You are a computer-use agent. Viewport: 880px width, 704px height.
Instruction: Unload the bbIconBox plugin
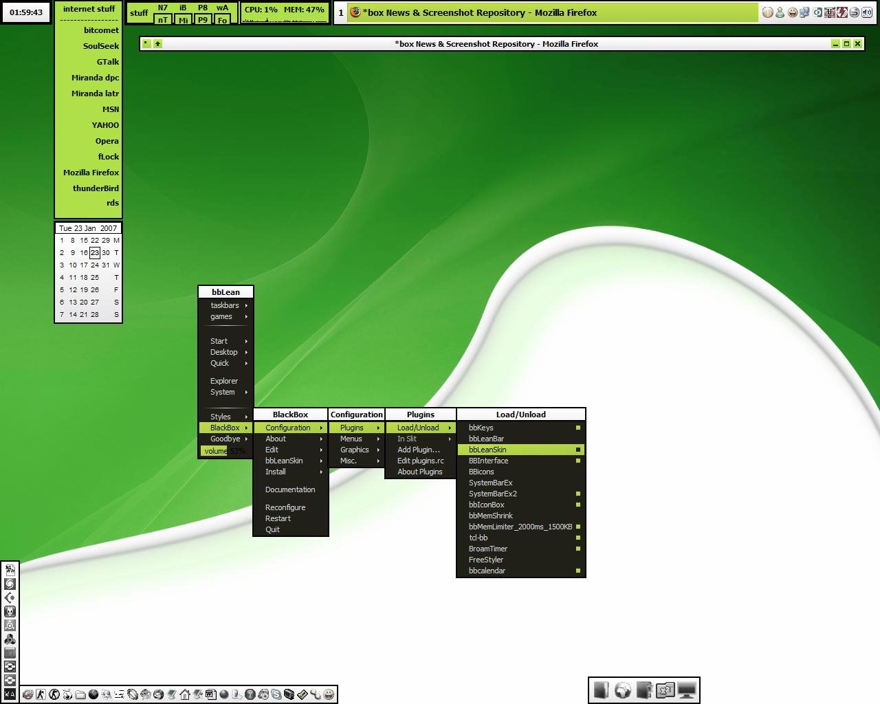(521, 505)
